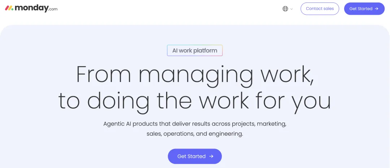The image size is (390, 168).
Task: Select the AI work platform badge
Action: tap(195, 50)
